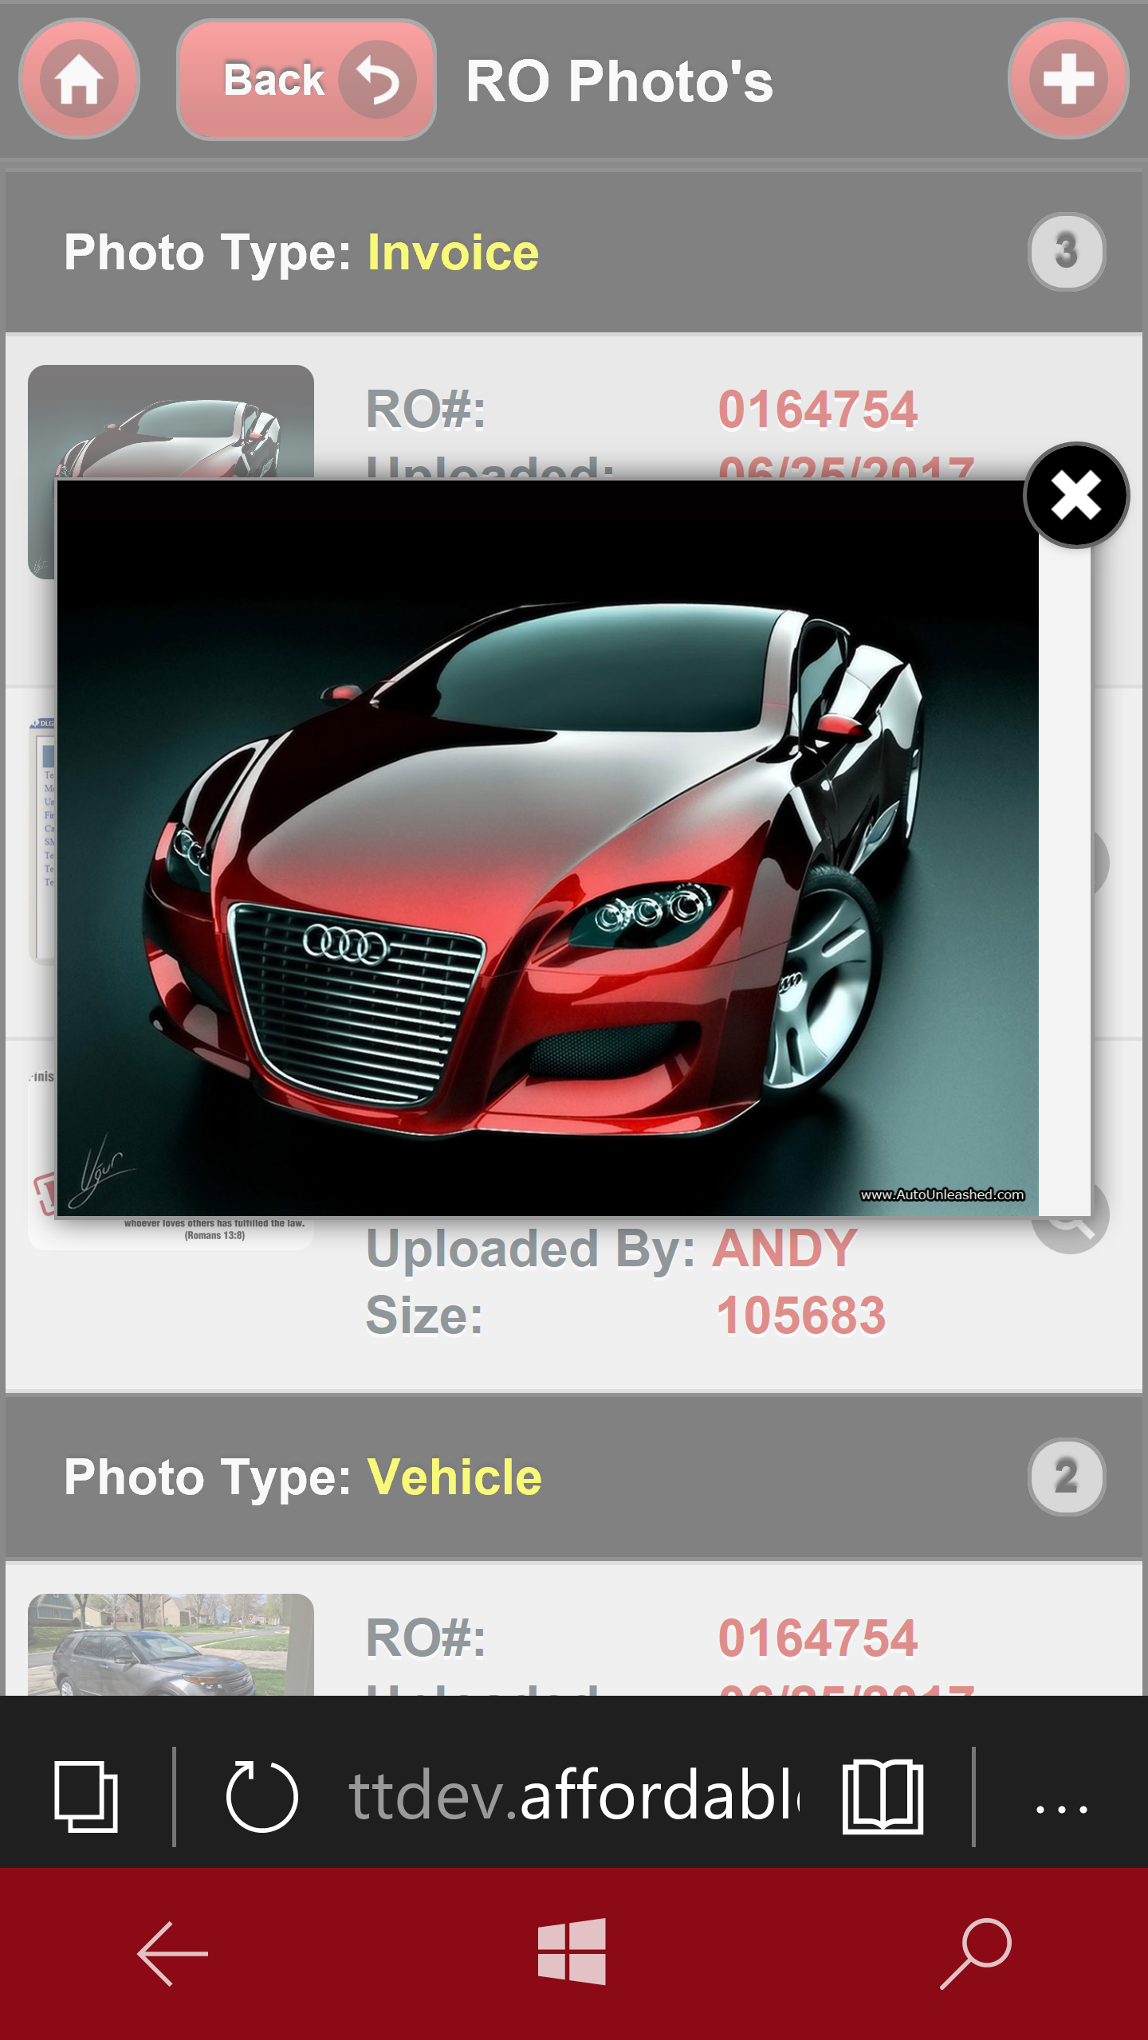Viewport: 1148px width, 2040px height.
Task: Open the Vehicle photo count badge showing 2
Action: click(1066, 1477)
